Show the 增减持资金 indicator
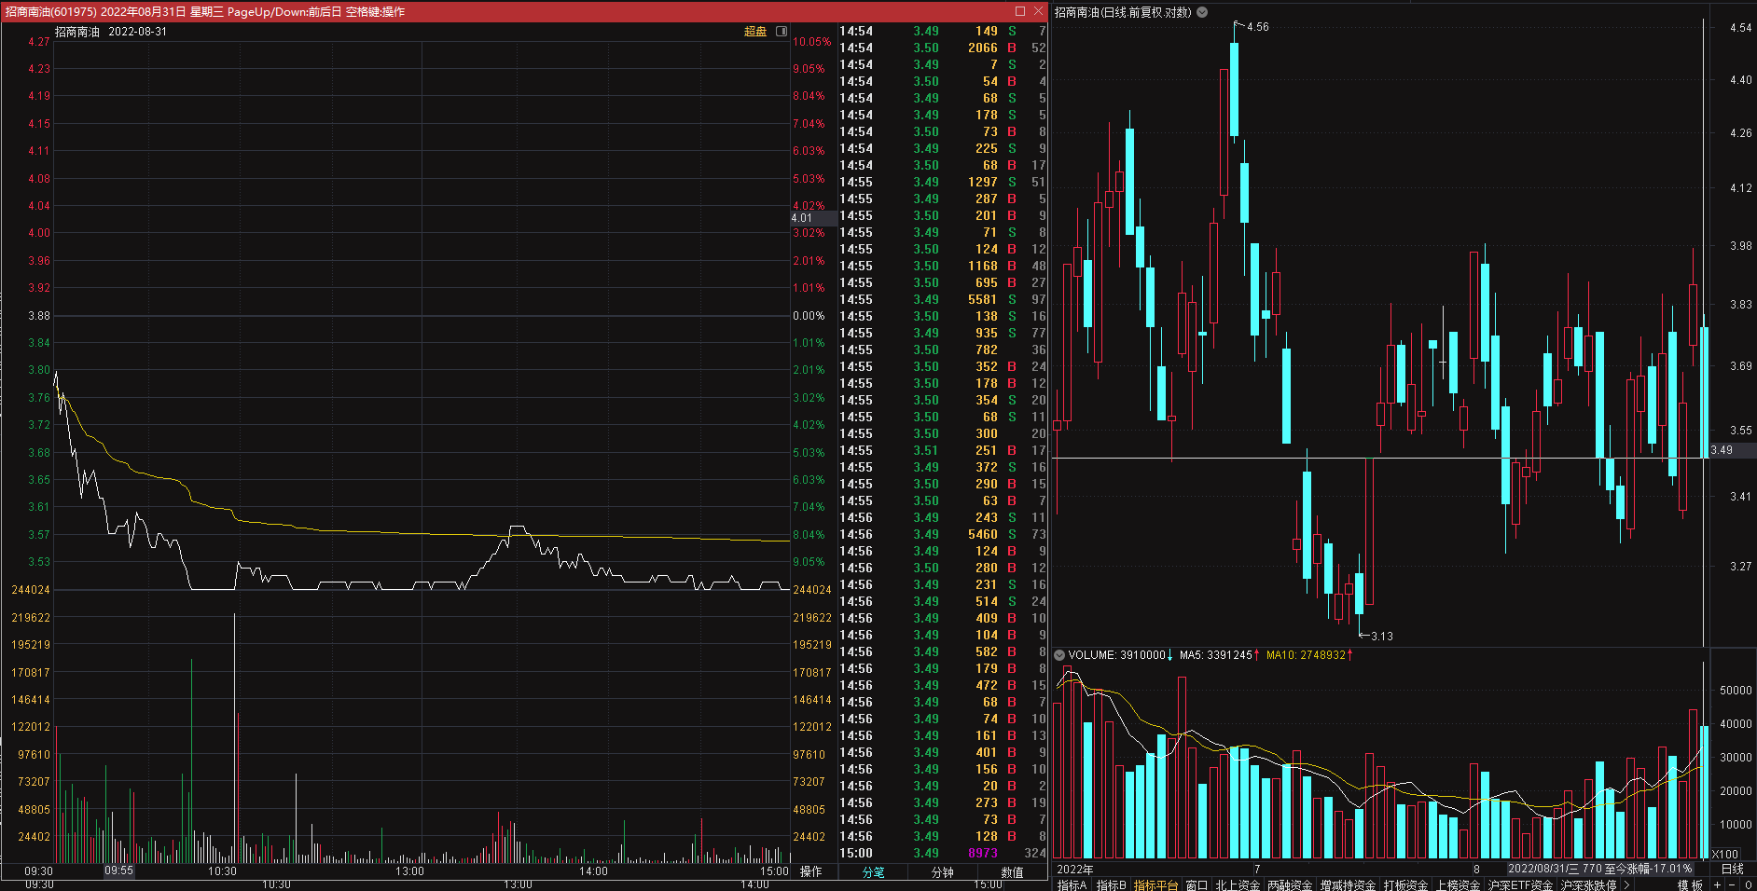The image size is (1757, 891). click(x=1348, y=884)
